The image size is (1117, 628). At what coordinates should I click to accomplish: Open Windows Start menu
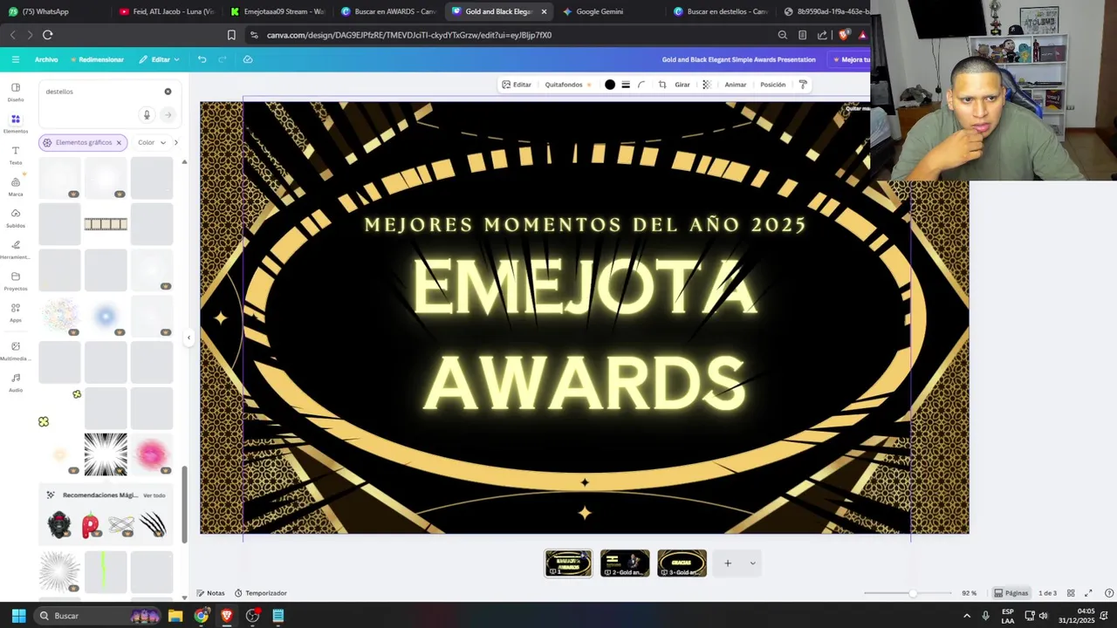(x=18, y=616)
